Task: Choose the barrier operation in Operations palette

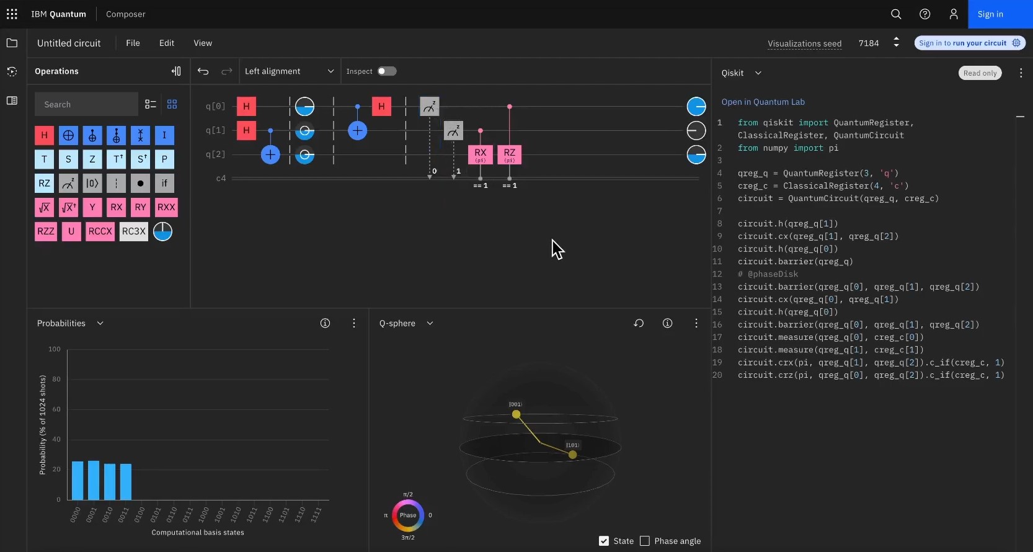Action: [116, 184]
